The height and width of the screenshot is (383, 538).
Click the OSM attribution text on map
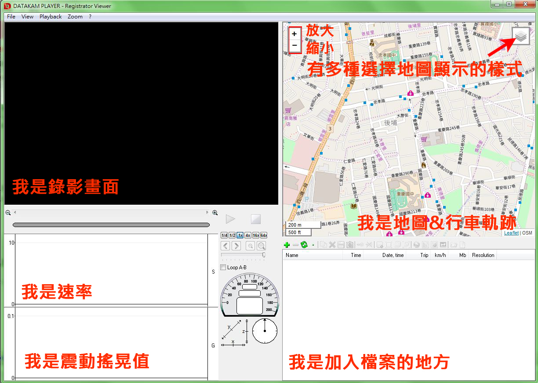[527, 233]
